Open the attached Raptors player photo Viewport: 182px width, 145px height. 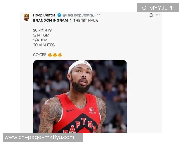80,96
